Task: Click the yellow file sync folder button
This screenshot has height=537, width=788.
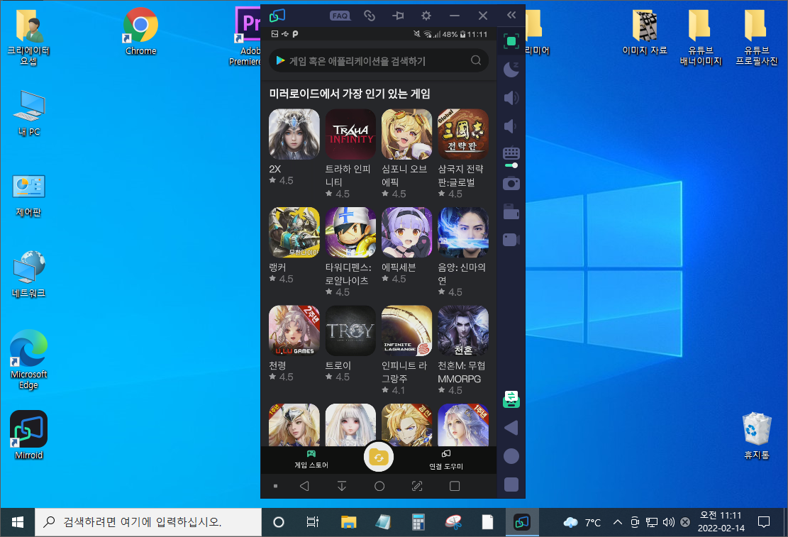Action: 379,457
